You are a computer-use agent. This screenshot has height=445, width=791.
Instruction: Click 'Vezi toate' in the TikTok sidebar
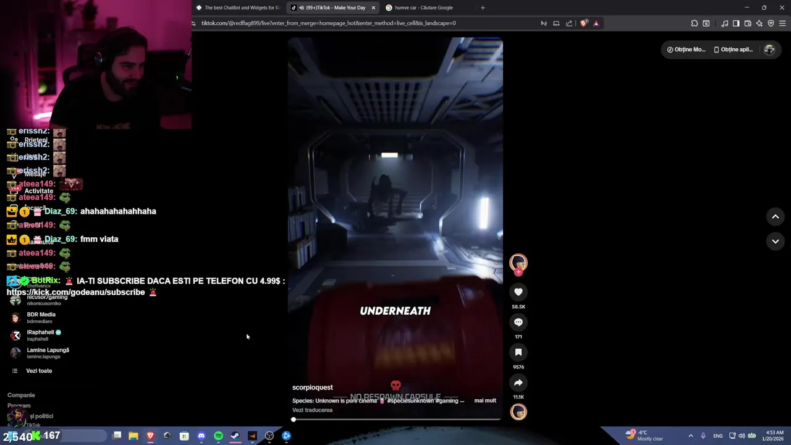click(x=39, y=371)
